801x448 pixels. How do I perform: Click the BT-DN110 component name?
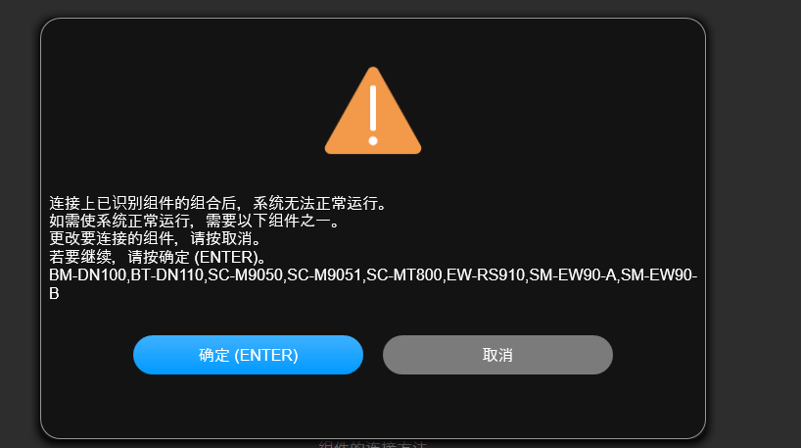point(167,275)
